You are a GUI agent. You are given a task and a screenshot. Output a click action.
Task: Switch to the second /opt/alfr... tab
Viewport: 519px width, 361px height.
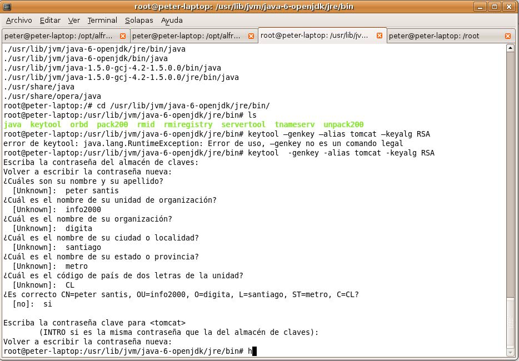186,36
